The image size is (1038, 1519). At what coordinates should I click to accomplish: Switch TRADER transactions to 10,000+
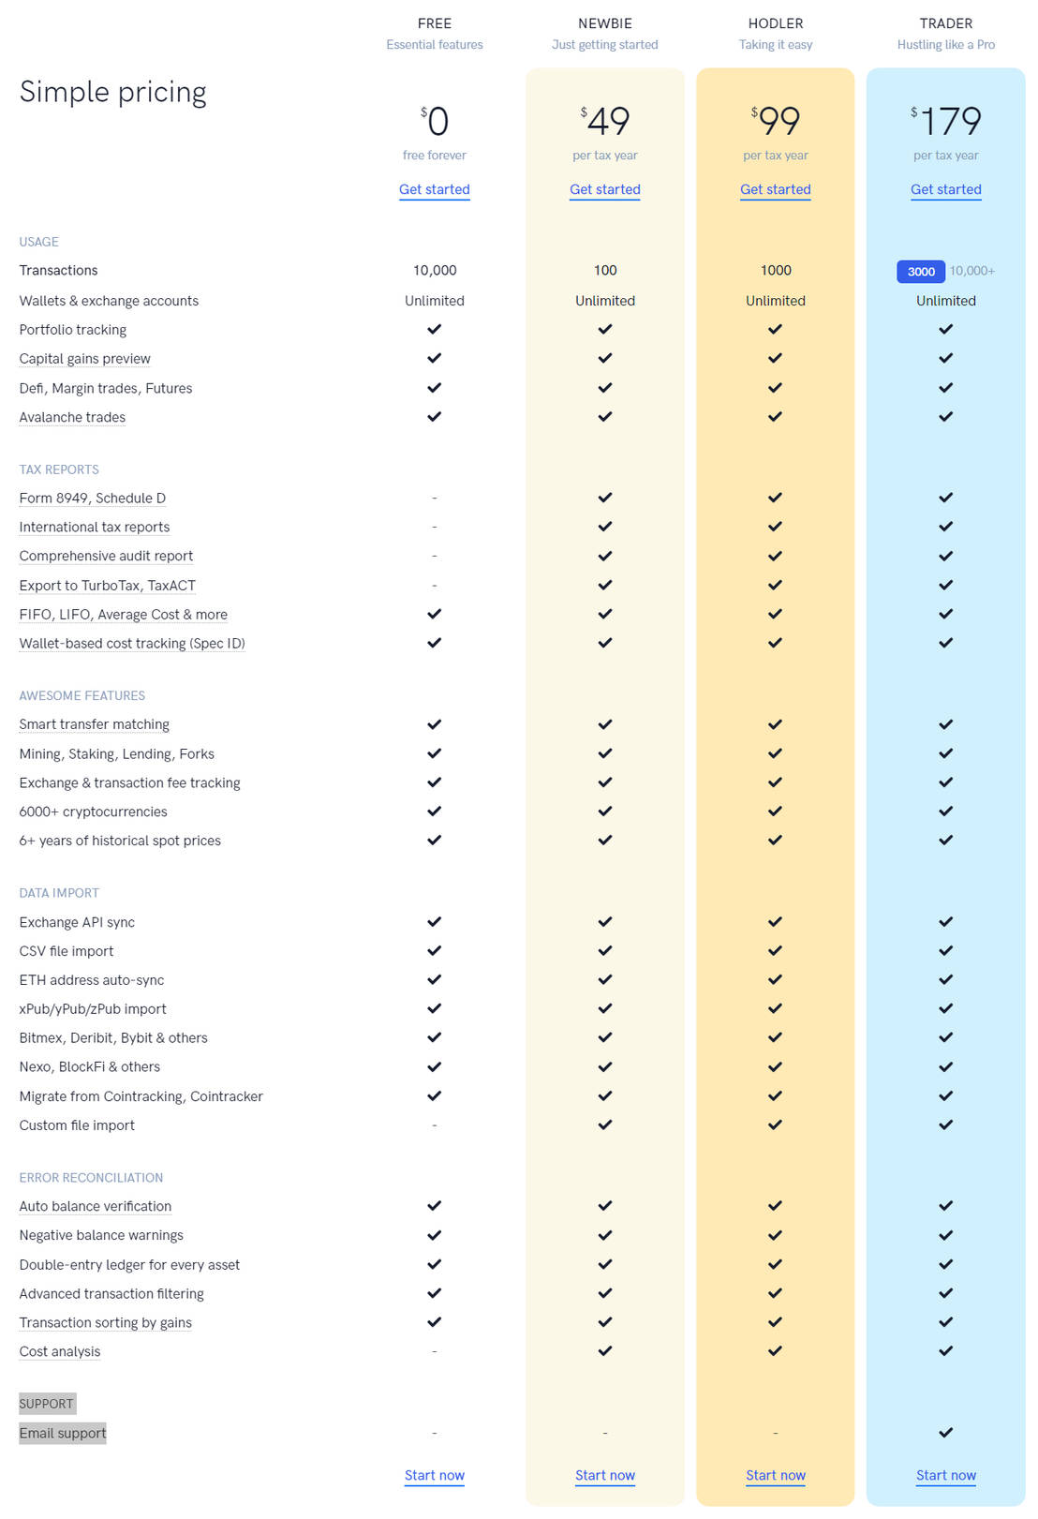pos(972,271)
